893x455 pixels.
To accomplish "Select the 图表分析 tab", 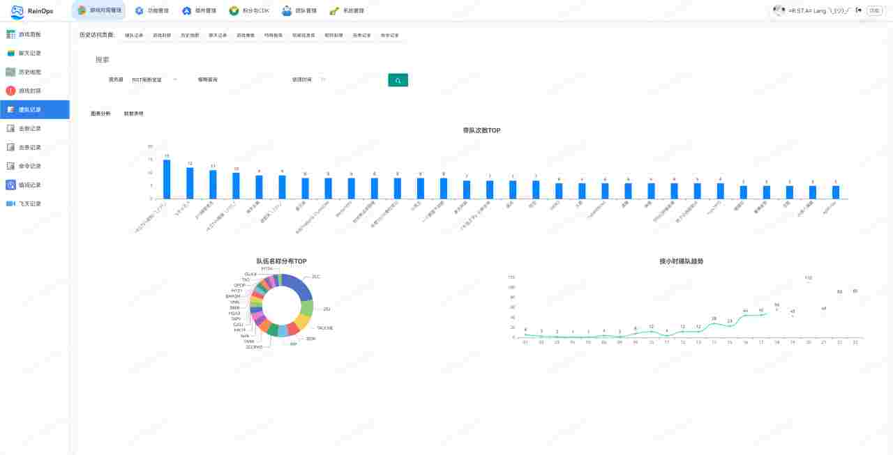I will (100, 113).
